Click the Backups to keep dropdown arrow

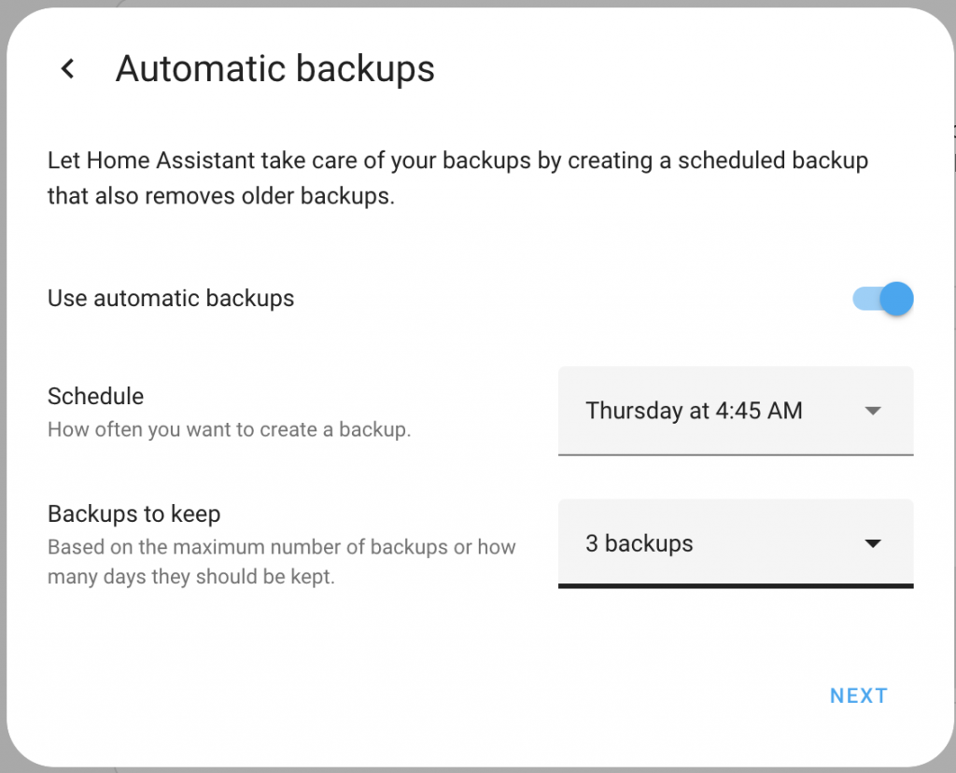click(x=873, y=543)
